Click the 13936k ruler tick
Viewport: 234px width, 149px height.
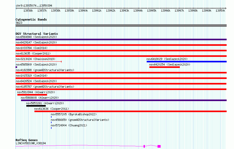coord(28,11)
